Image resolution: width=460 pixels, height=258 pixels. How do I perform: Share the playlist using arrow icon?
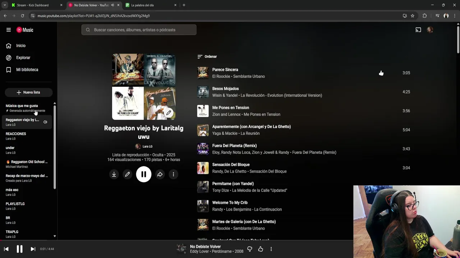[x=160, y=174]
